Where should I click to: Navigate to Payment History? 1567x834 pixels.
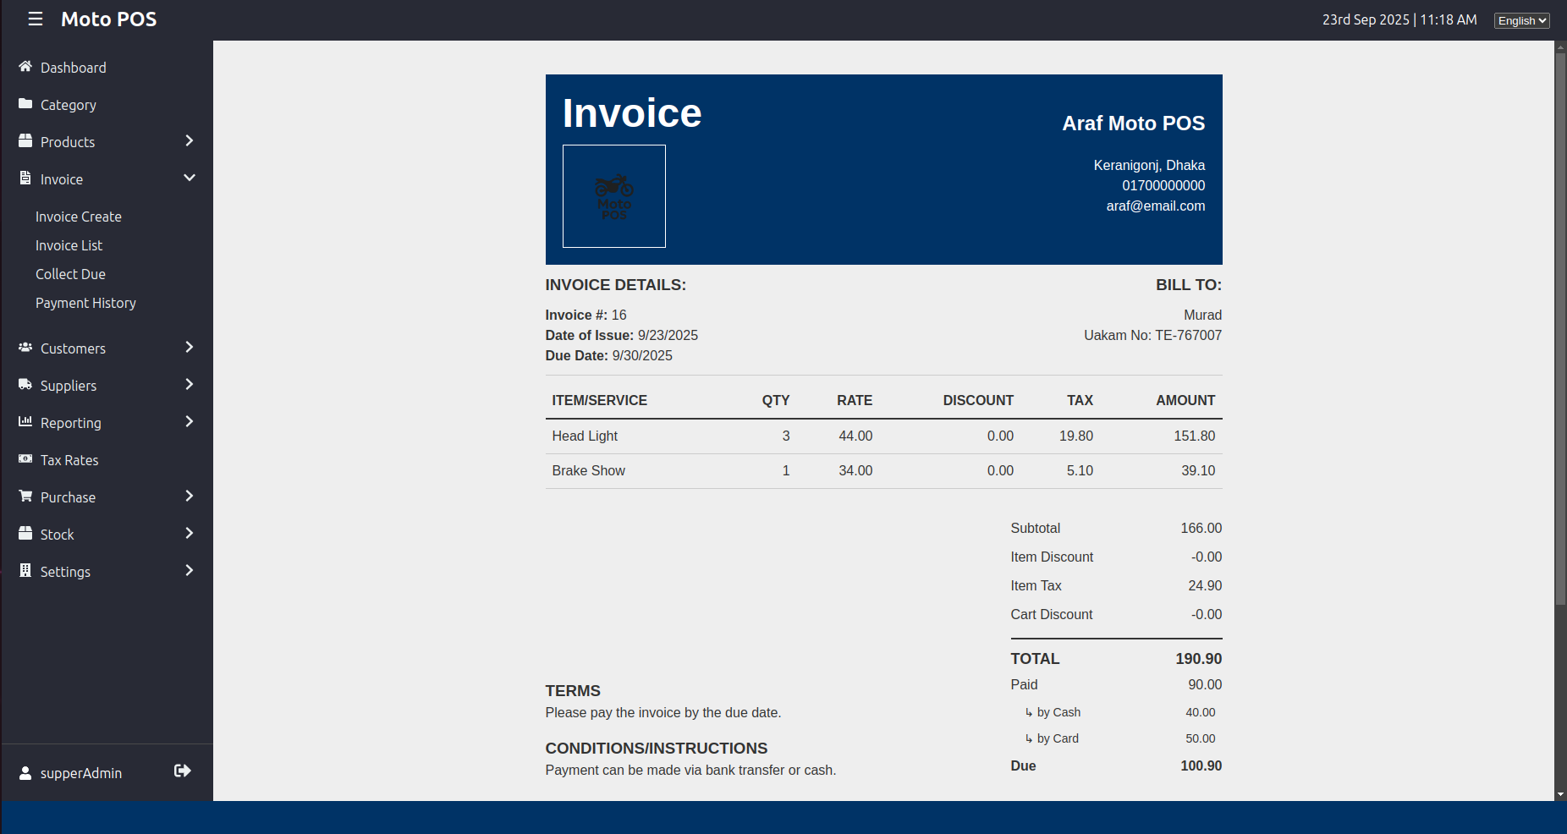pos(85,303)
